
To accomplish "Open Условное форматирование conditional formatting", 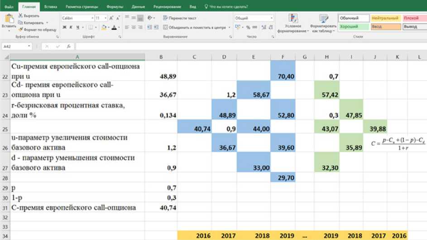I will [x=293, y=22].
